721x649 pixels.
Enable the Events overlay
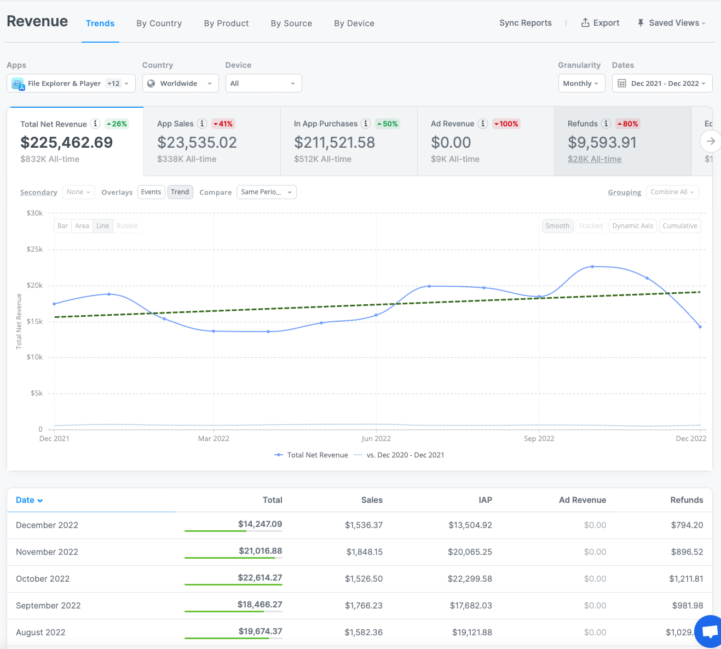click(x=151, y=192)
